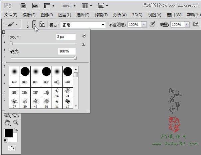The width and height of the screenshot is (201, 155).
Task: Launch Adobe Bridge with the Br icon
Action: [23, 6]
